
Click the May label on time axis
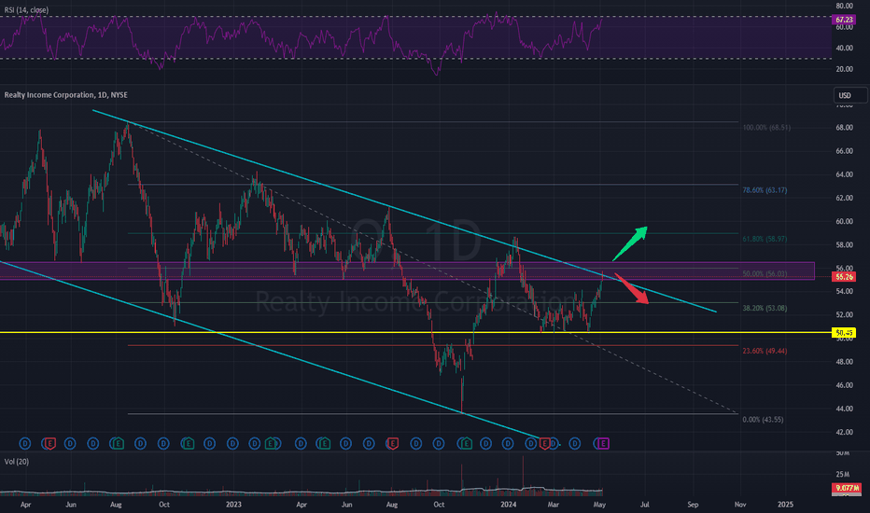599,505
